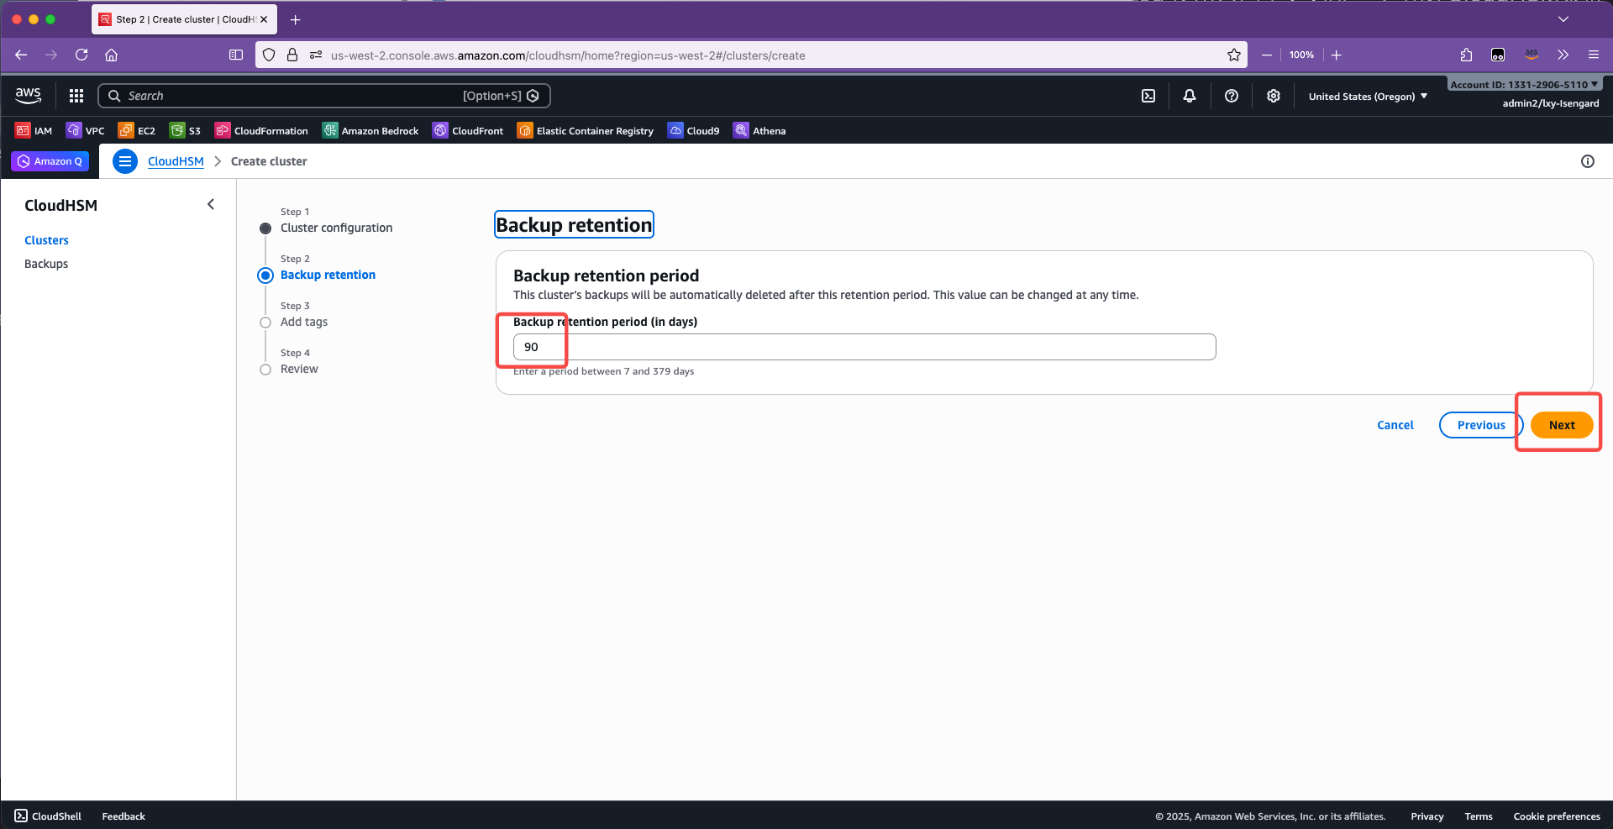Screen dimensions: 1613x829
Task: Click the Amazon Q assistant button
Action: coord(50,161)
